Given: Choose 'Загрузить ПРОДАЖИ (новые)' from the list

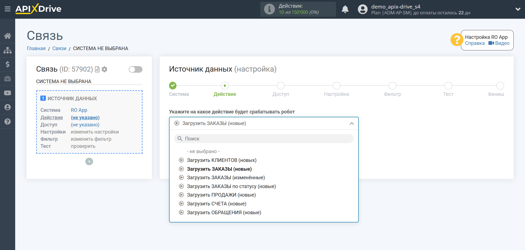Looking at the screenshot, I should pyautogui.click(x=221, y=195).
